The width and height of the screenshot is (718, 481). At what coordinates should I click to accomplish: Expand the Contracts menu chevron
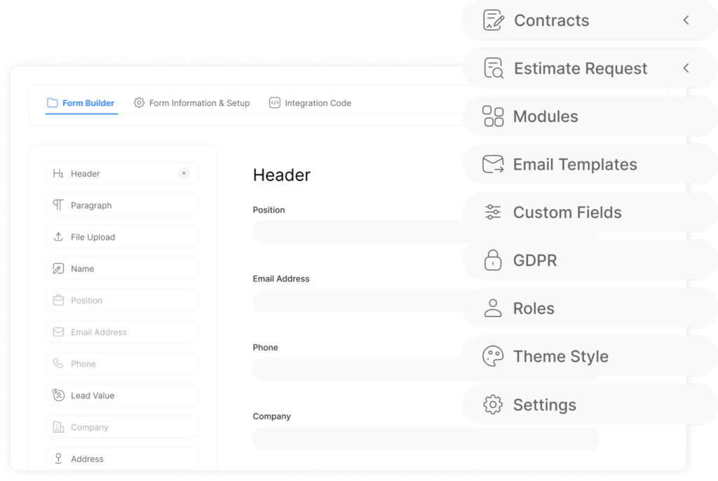(686, 20)
